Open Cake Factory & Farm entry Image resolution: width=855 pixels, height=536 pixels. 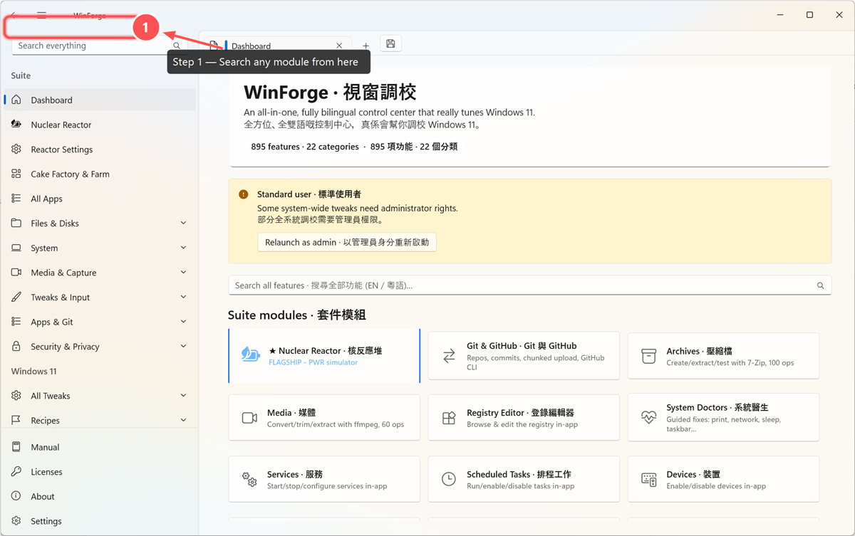[100, 174]
